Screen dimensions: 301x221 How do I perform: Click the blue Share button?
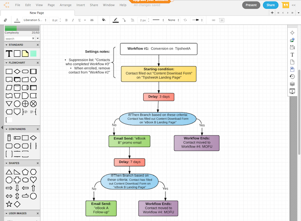pyautogui.click(x=270, y=5)
